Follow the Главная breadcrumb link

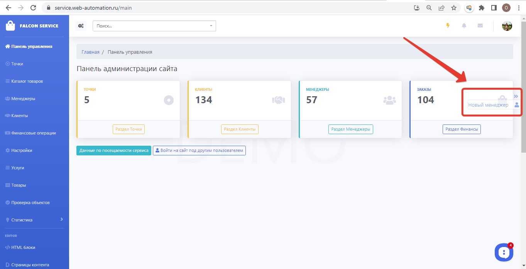tap(90, 52)
